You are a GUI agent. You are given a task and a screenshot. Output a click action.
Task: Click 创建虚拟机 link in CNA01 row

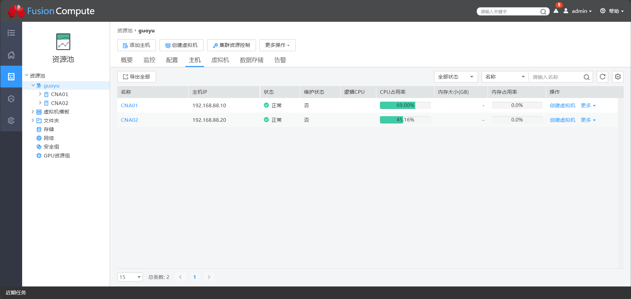pyautogui.click(x=563, y=106)
